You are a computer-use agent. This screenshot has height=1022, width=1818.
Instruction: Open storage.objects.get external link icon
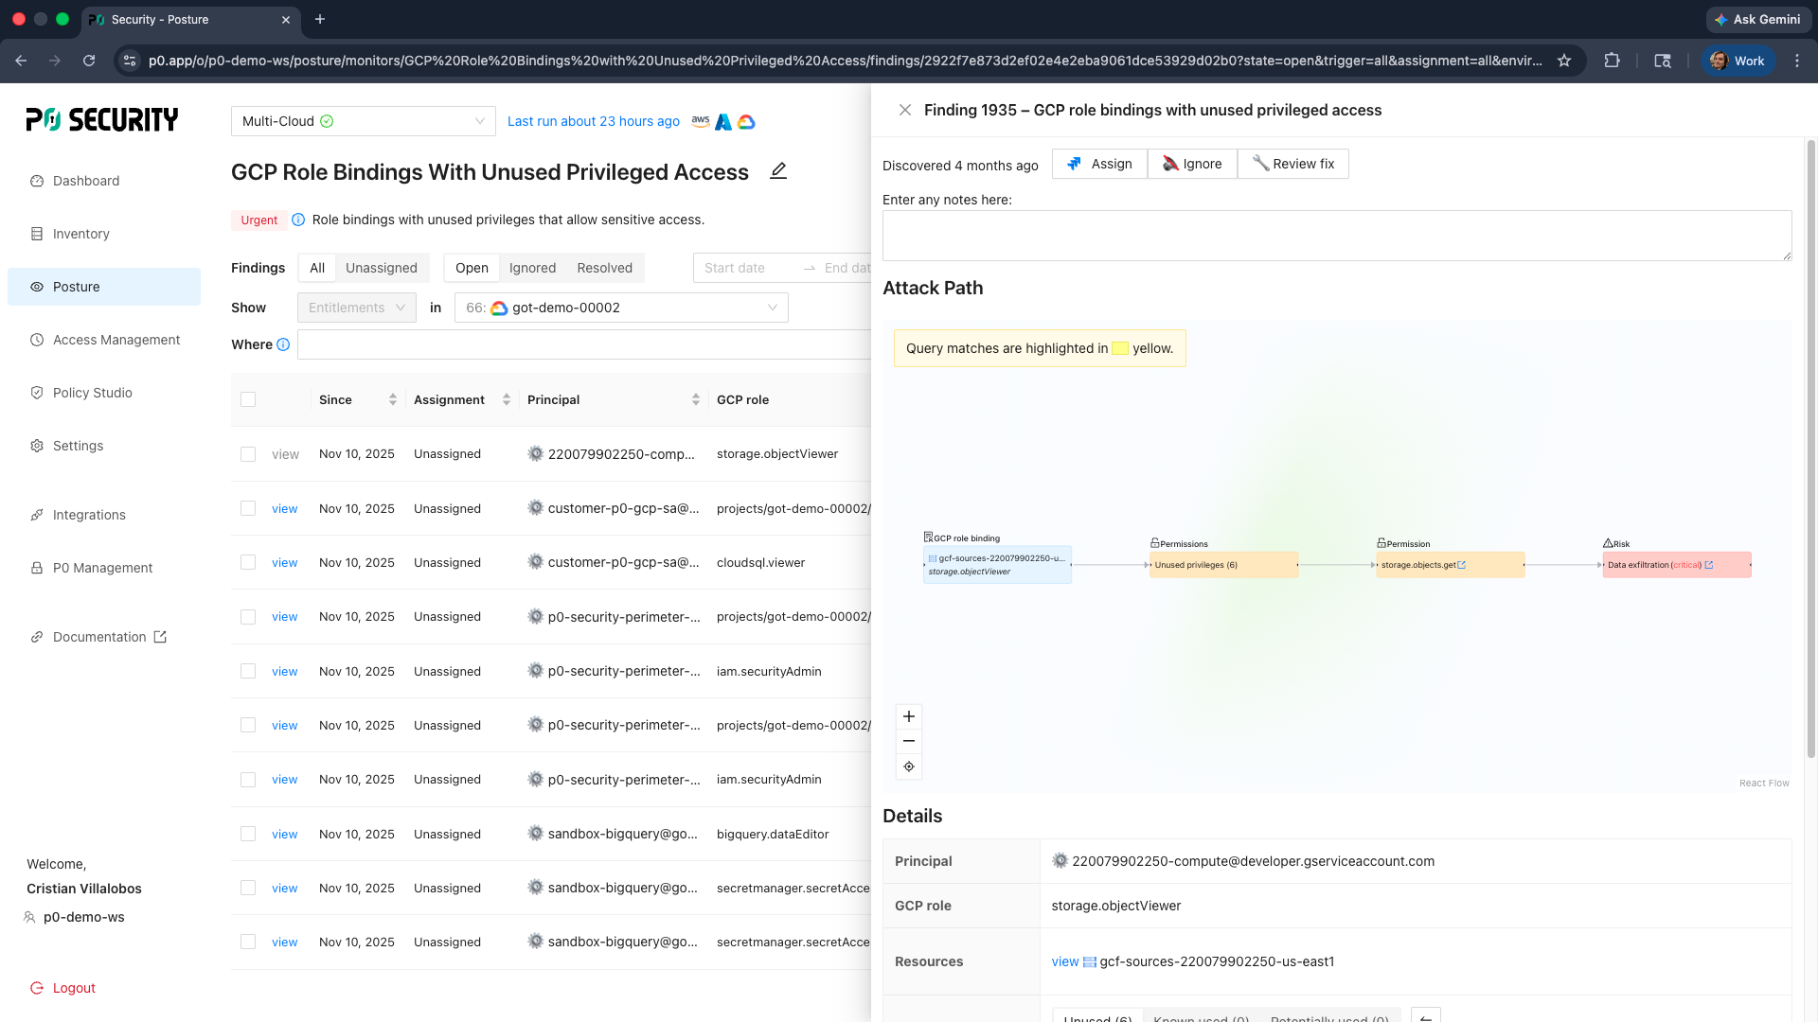tap(1462, 565)
